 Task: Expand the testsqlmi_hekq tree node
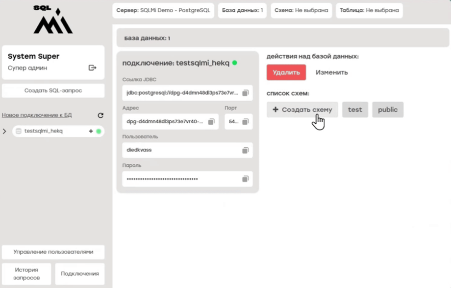click(5, 131)
